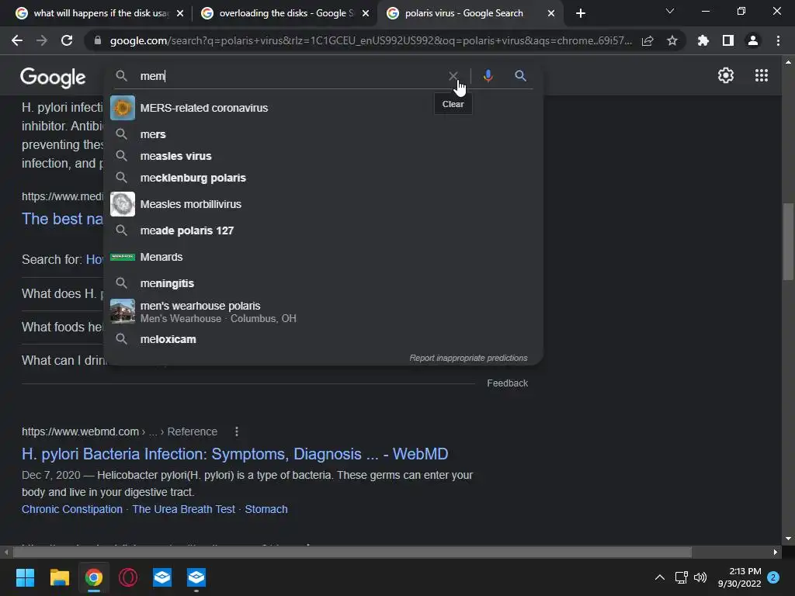Open network status in system tray
Image resolution: width=795 pixels, height=596 pixels.
tap(681, 577)
